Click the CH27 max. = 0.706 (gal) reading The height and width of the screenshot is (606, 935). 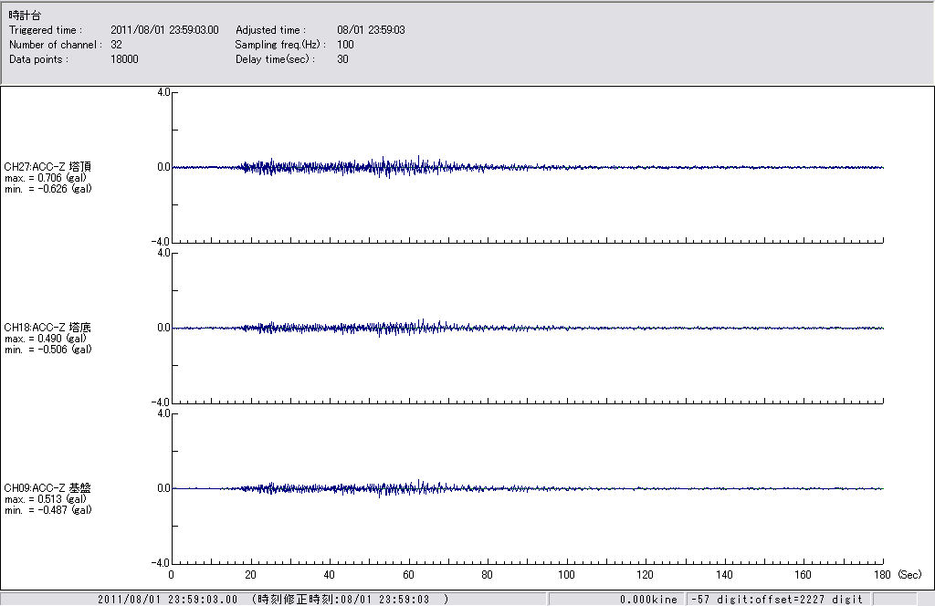click(45, 178)
